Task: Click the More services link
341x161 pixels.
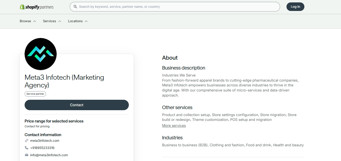Action: tap(174, 125)
